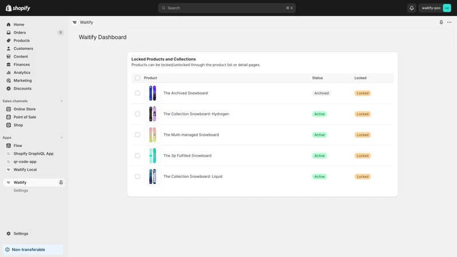Viewport: 457px width, 257px height.
Task: Open The Collection Snowboard: Liquid
Action: [x=193, y=176]
